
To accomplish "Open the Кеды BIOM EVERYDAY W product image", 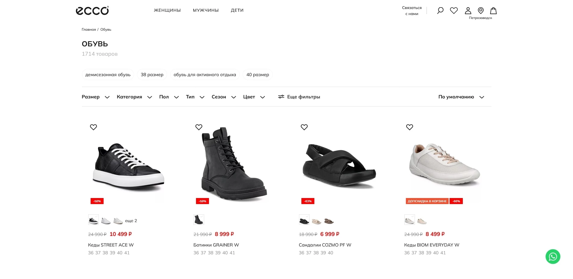I will 444,164.
